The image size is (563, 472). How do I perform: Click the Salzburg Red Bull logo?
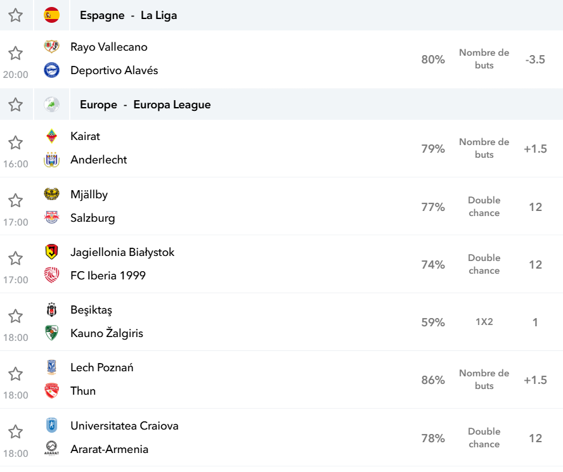coord(52,217)
